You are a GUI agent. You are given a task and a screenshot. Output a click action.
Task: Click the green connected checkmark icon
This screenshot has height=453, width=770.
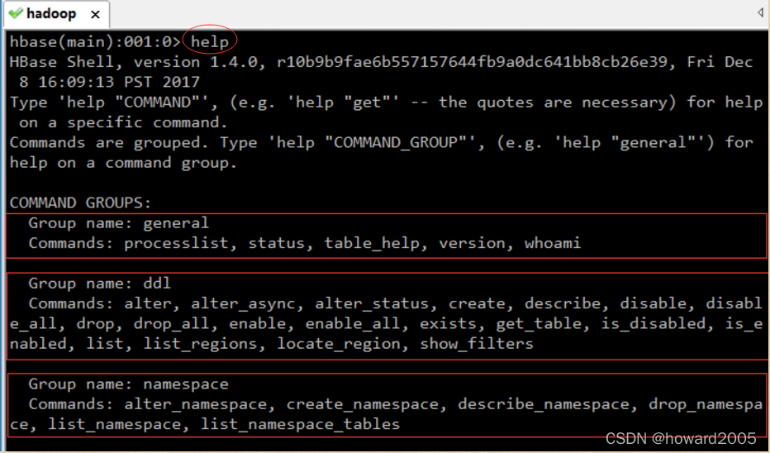(x=16, y=13)
